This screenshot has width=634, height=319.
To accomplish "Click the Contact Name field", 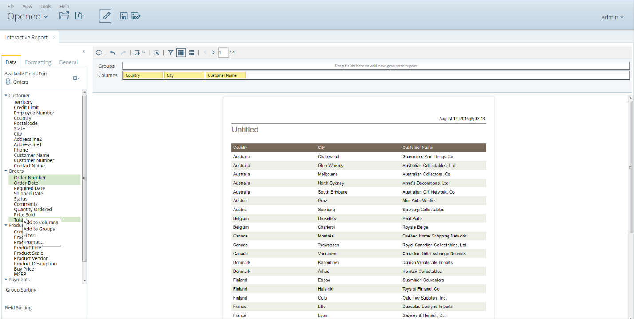I will tap(29, 166).
